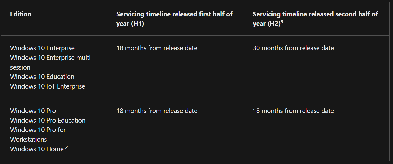Screen dimensions: 393x164
Task: Open footnote 2 beside Windows 10 Home
Action: point(66,147)
